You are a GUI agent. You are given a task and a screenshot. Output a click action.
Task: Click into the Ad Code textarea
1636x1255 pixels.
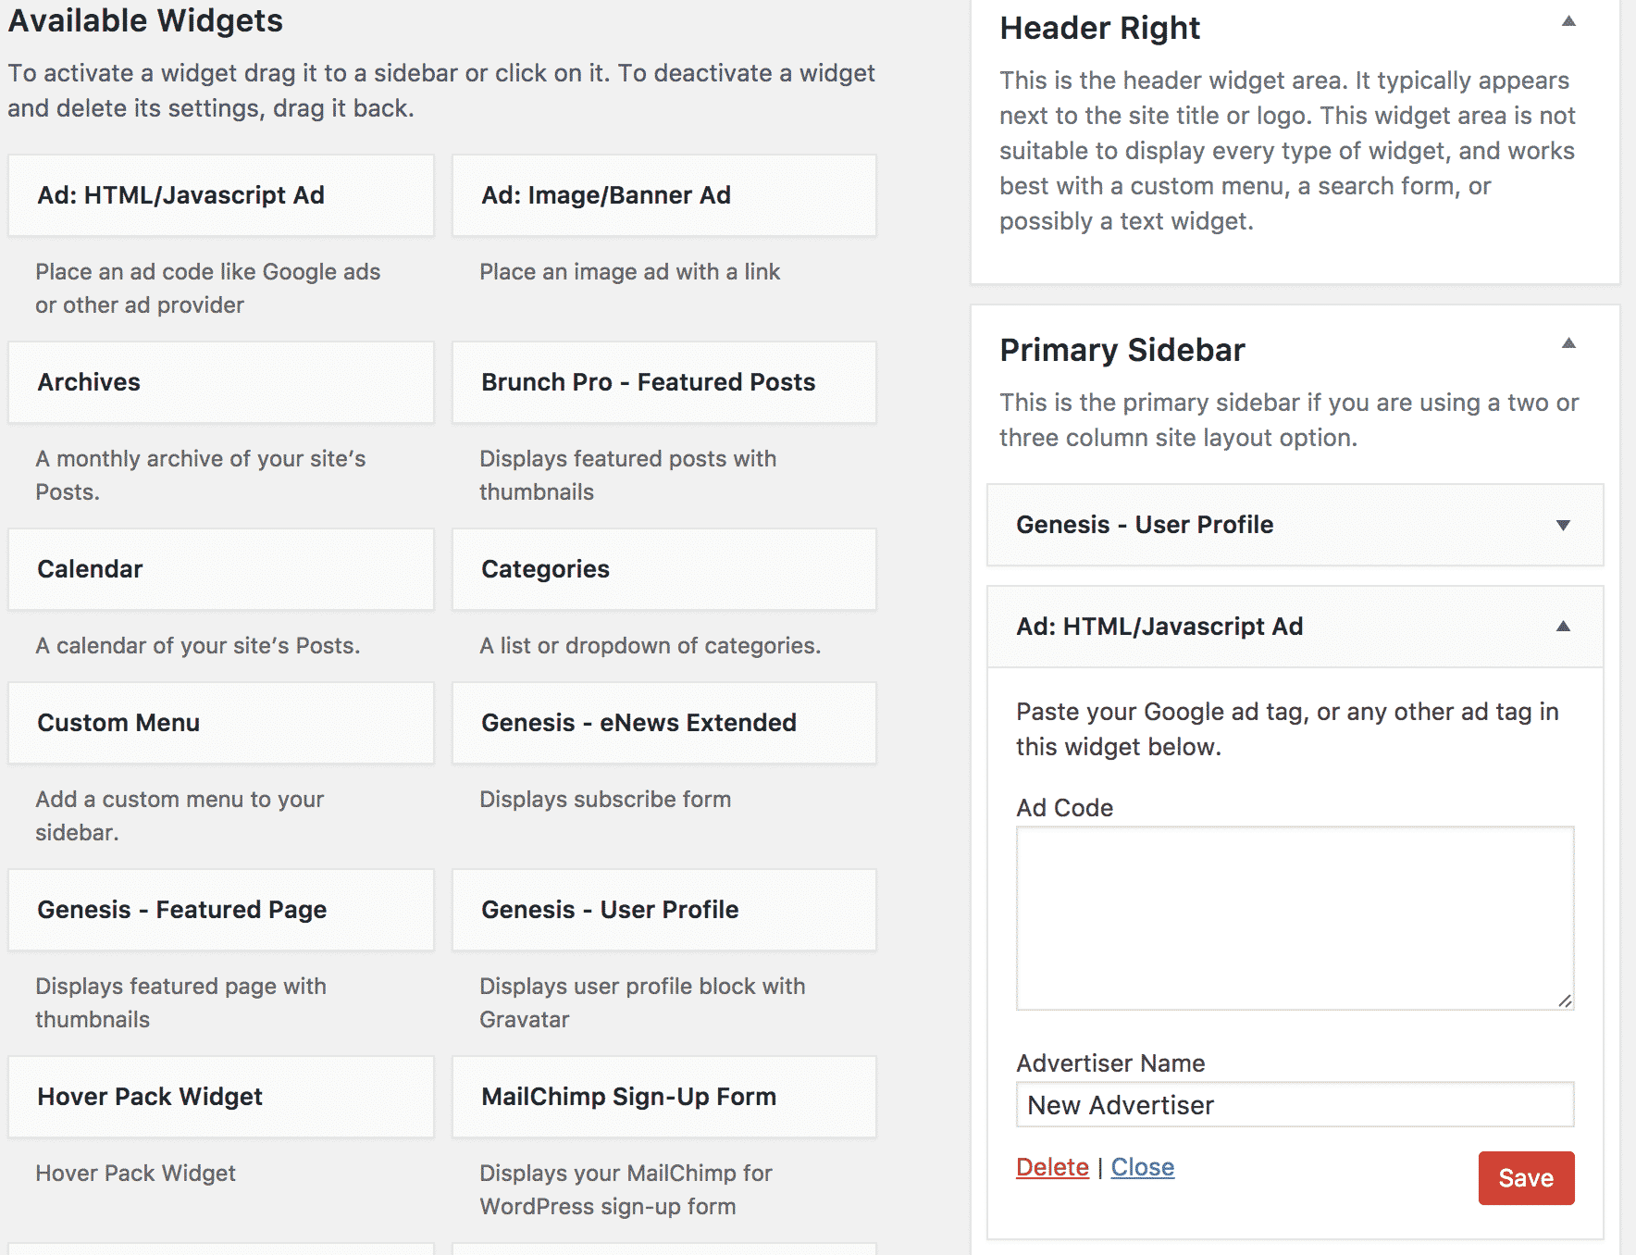(1295, 918)
